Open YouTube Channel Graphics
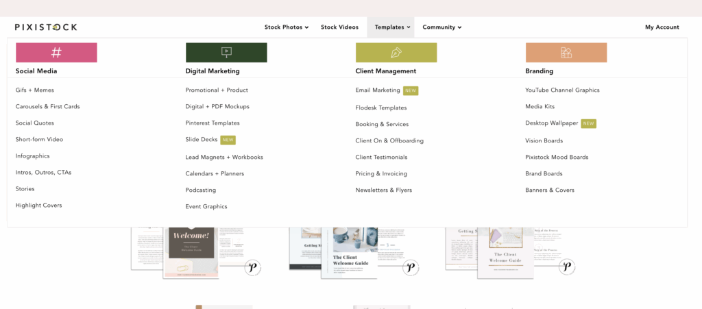This screenshot has height=309, width=702. [x=562, y=90]
